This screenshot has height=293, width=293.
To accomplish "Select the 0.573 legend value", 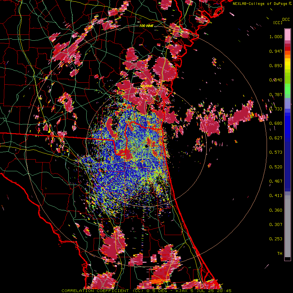I will point(276,152).
